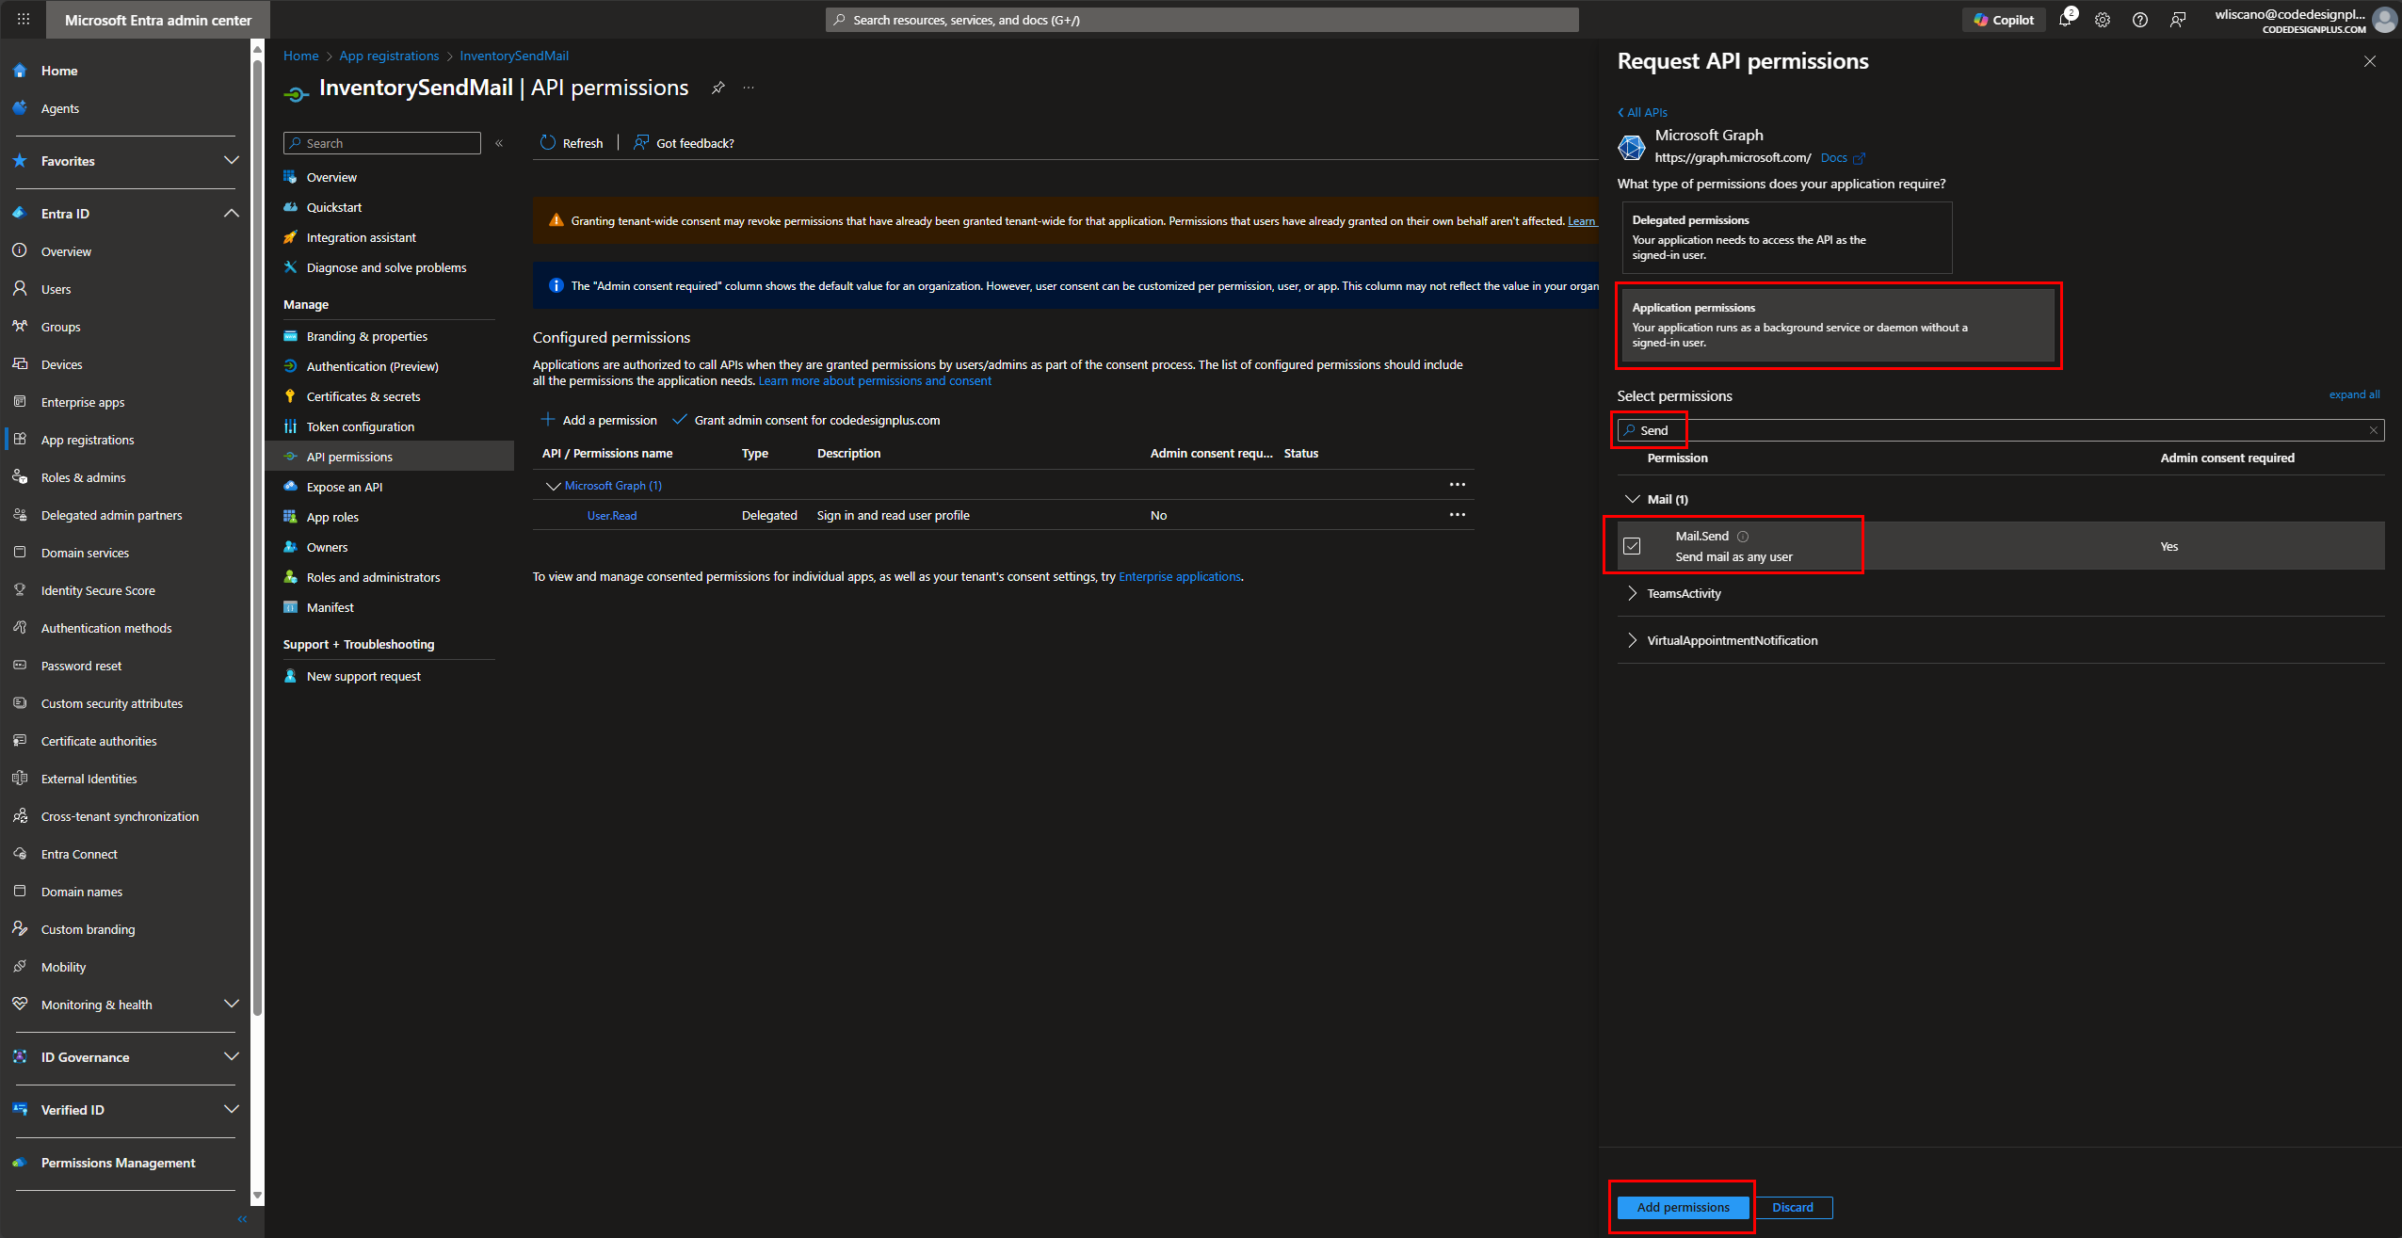Click the permissions search field containing Send

click(x=2000, y=430)
